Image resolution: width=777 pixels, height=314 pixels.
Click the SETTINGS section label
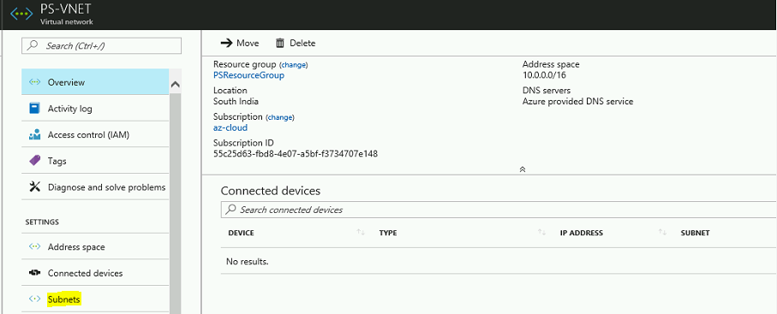42,222
